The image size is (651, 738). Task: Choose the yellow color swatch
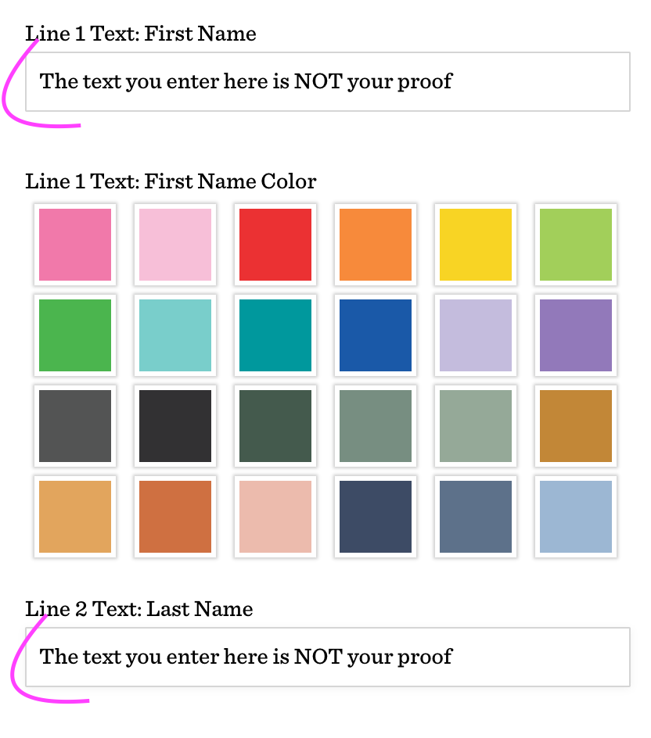coord(476,245)
